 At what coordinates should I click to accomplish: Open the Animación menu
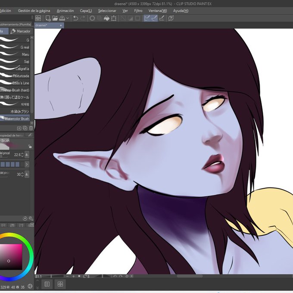tap(65, 11)
